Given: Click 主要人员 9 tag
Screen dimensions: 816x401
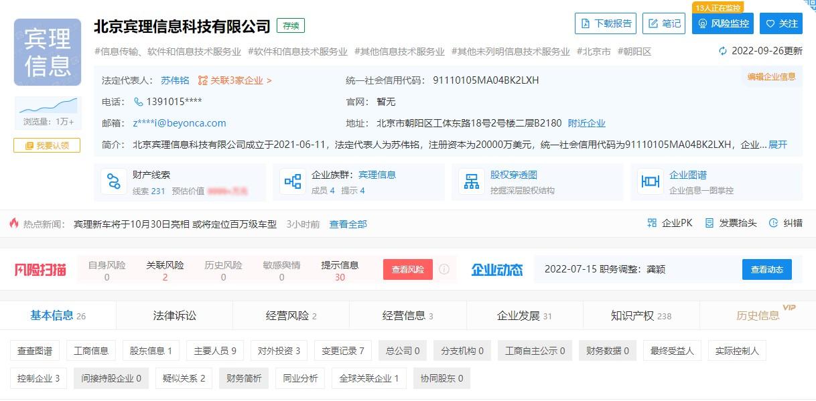Looking at the screenshot, I should click(x=215, y=350).
